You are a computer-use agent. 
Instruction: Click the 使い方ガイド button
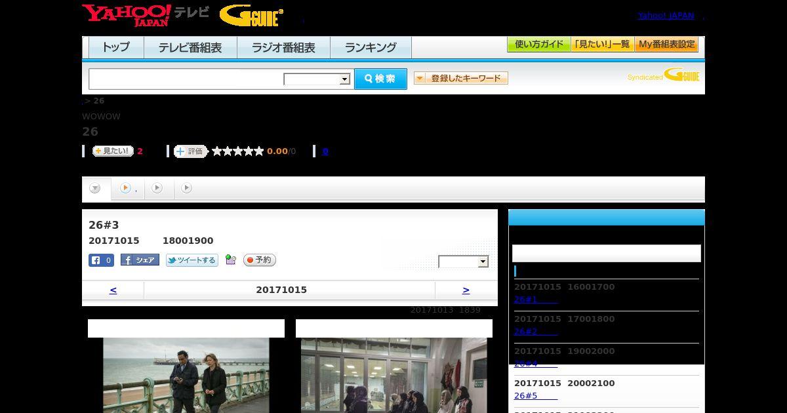click(x=538, y=45)
